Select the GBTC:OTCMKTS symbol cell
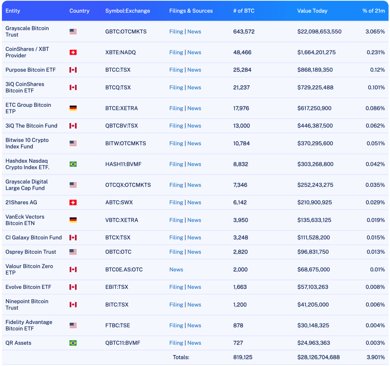Screen dimensions: 390x366 coord(126,32)
